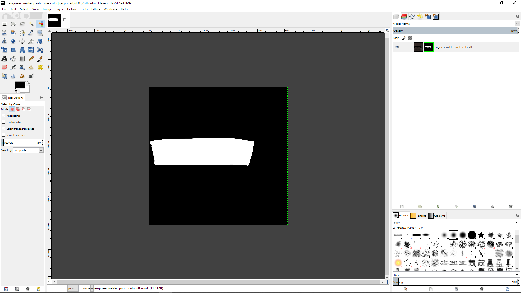This screenshot has width=521, height=293.
Task: Select the Rectangle Select tool
Action: 4,24
